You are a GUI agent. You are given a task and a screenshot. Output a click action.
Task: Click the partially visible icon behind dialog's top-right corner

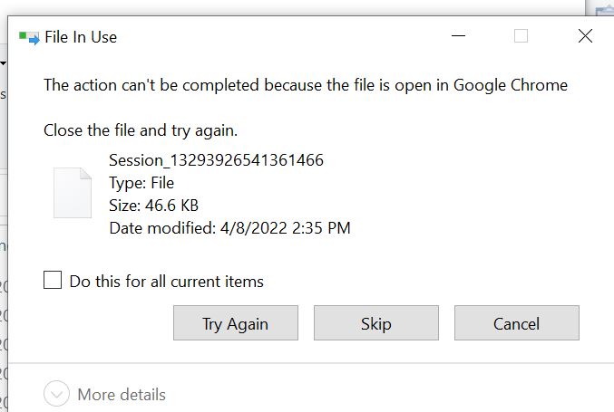tap(604, 8)
